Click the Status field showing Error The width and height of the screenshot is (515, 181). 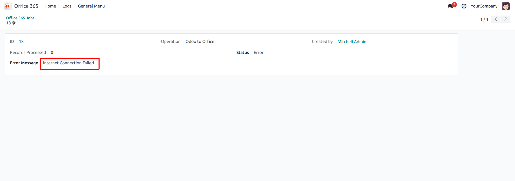258,53
